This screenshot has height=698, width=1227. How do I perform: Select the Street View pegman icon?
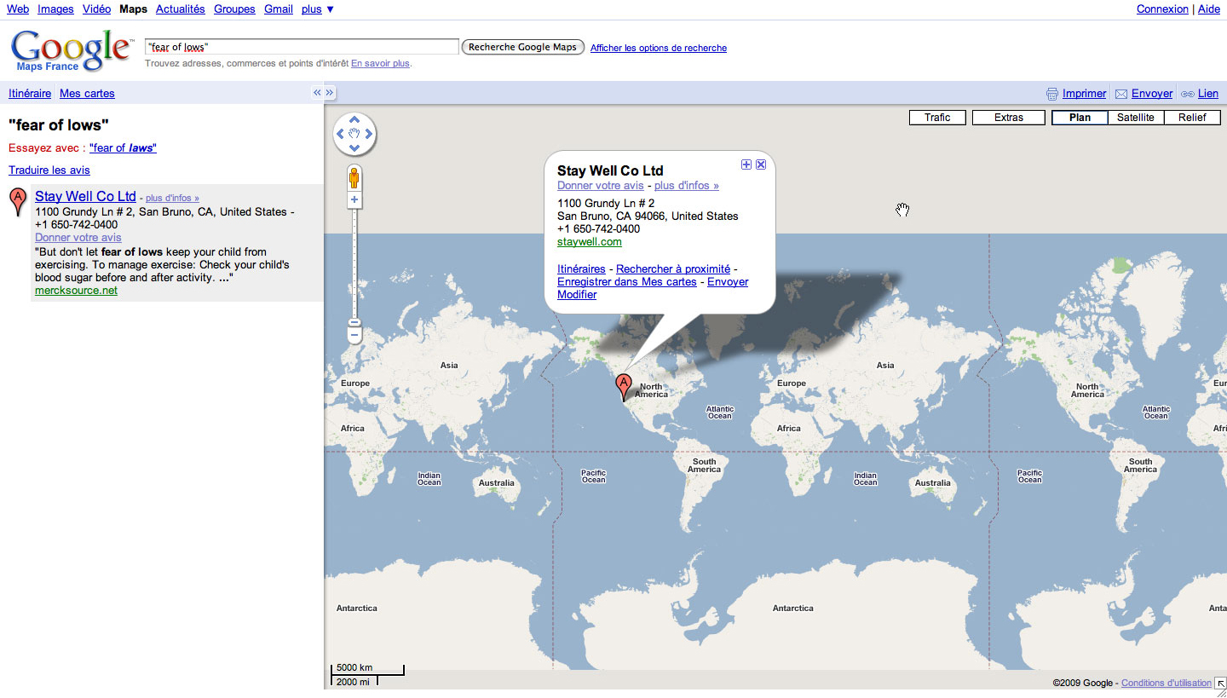tap(354, 178)
